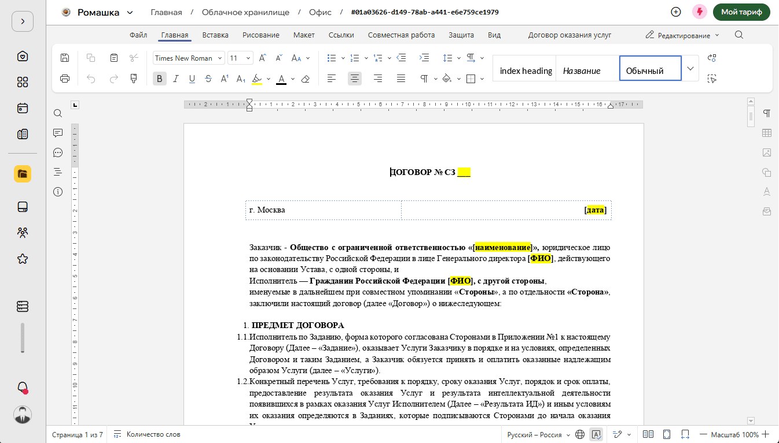Open the calendar in the left app rail
This screenshot has height=443, width=779.
pos(23,108)
